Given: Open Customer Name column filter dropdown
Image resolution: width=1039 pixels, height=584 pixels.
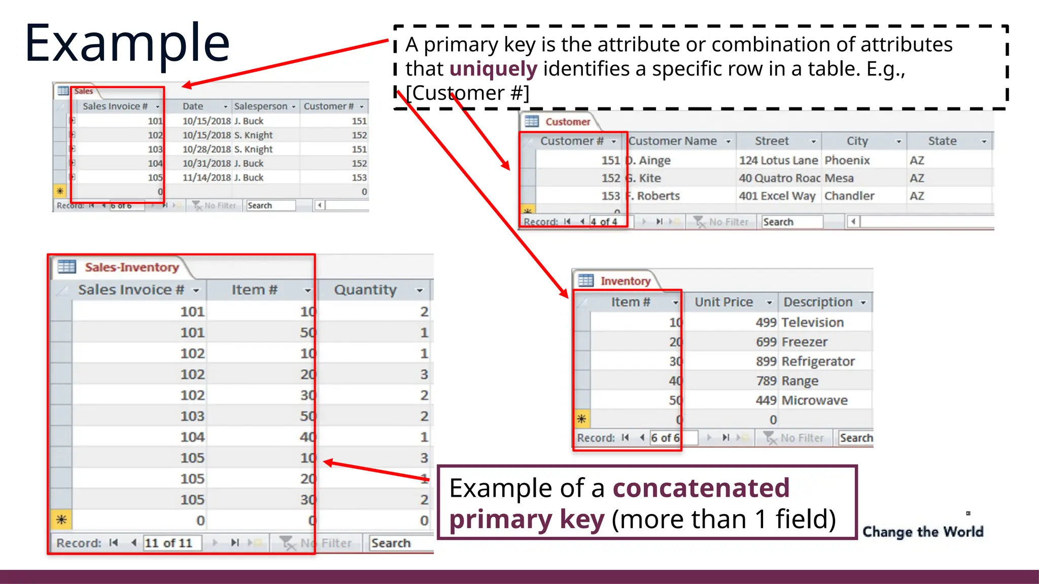Looking at the screenshot, I should click(x=729, y=142).
